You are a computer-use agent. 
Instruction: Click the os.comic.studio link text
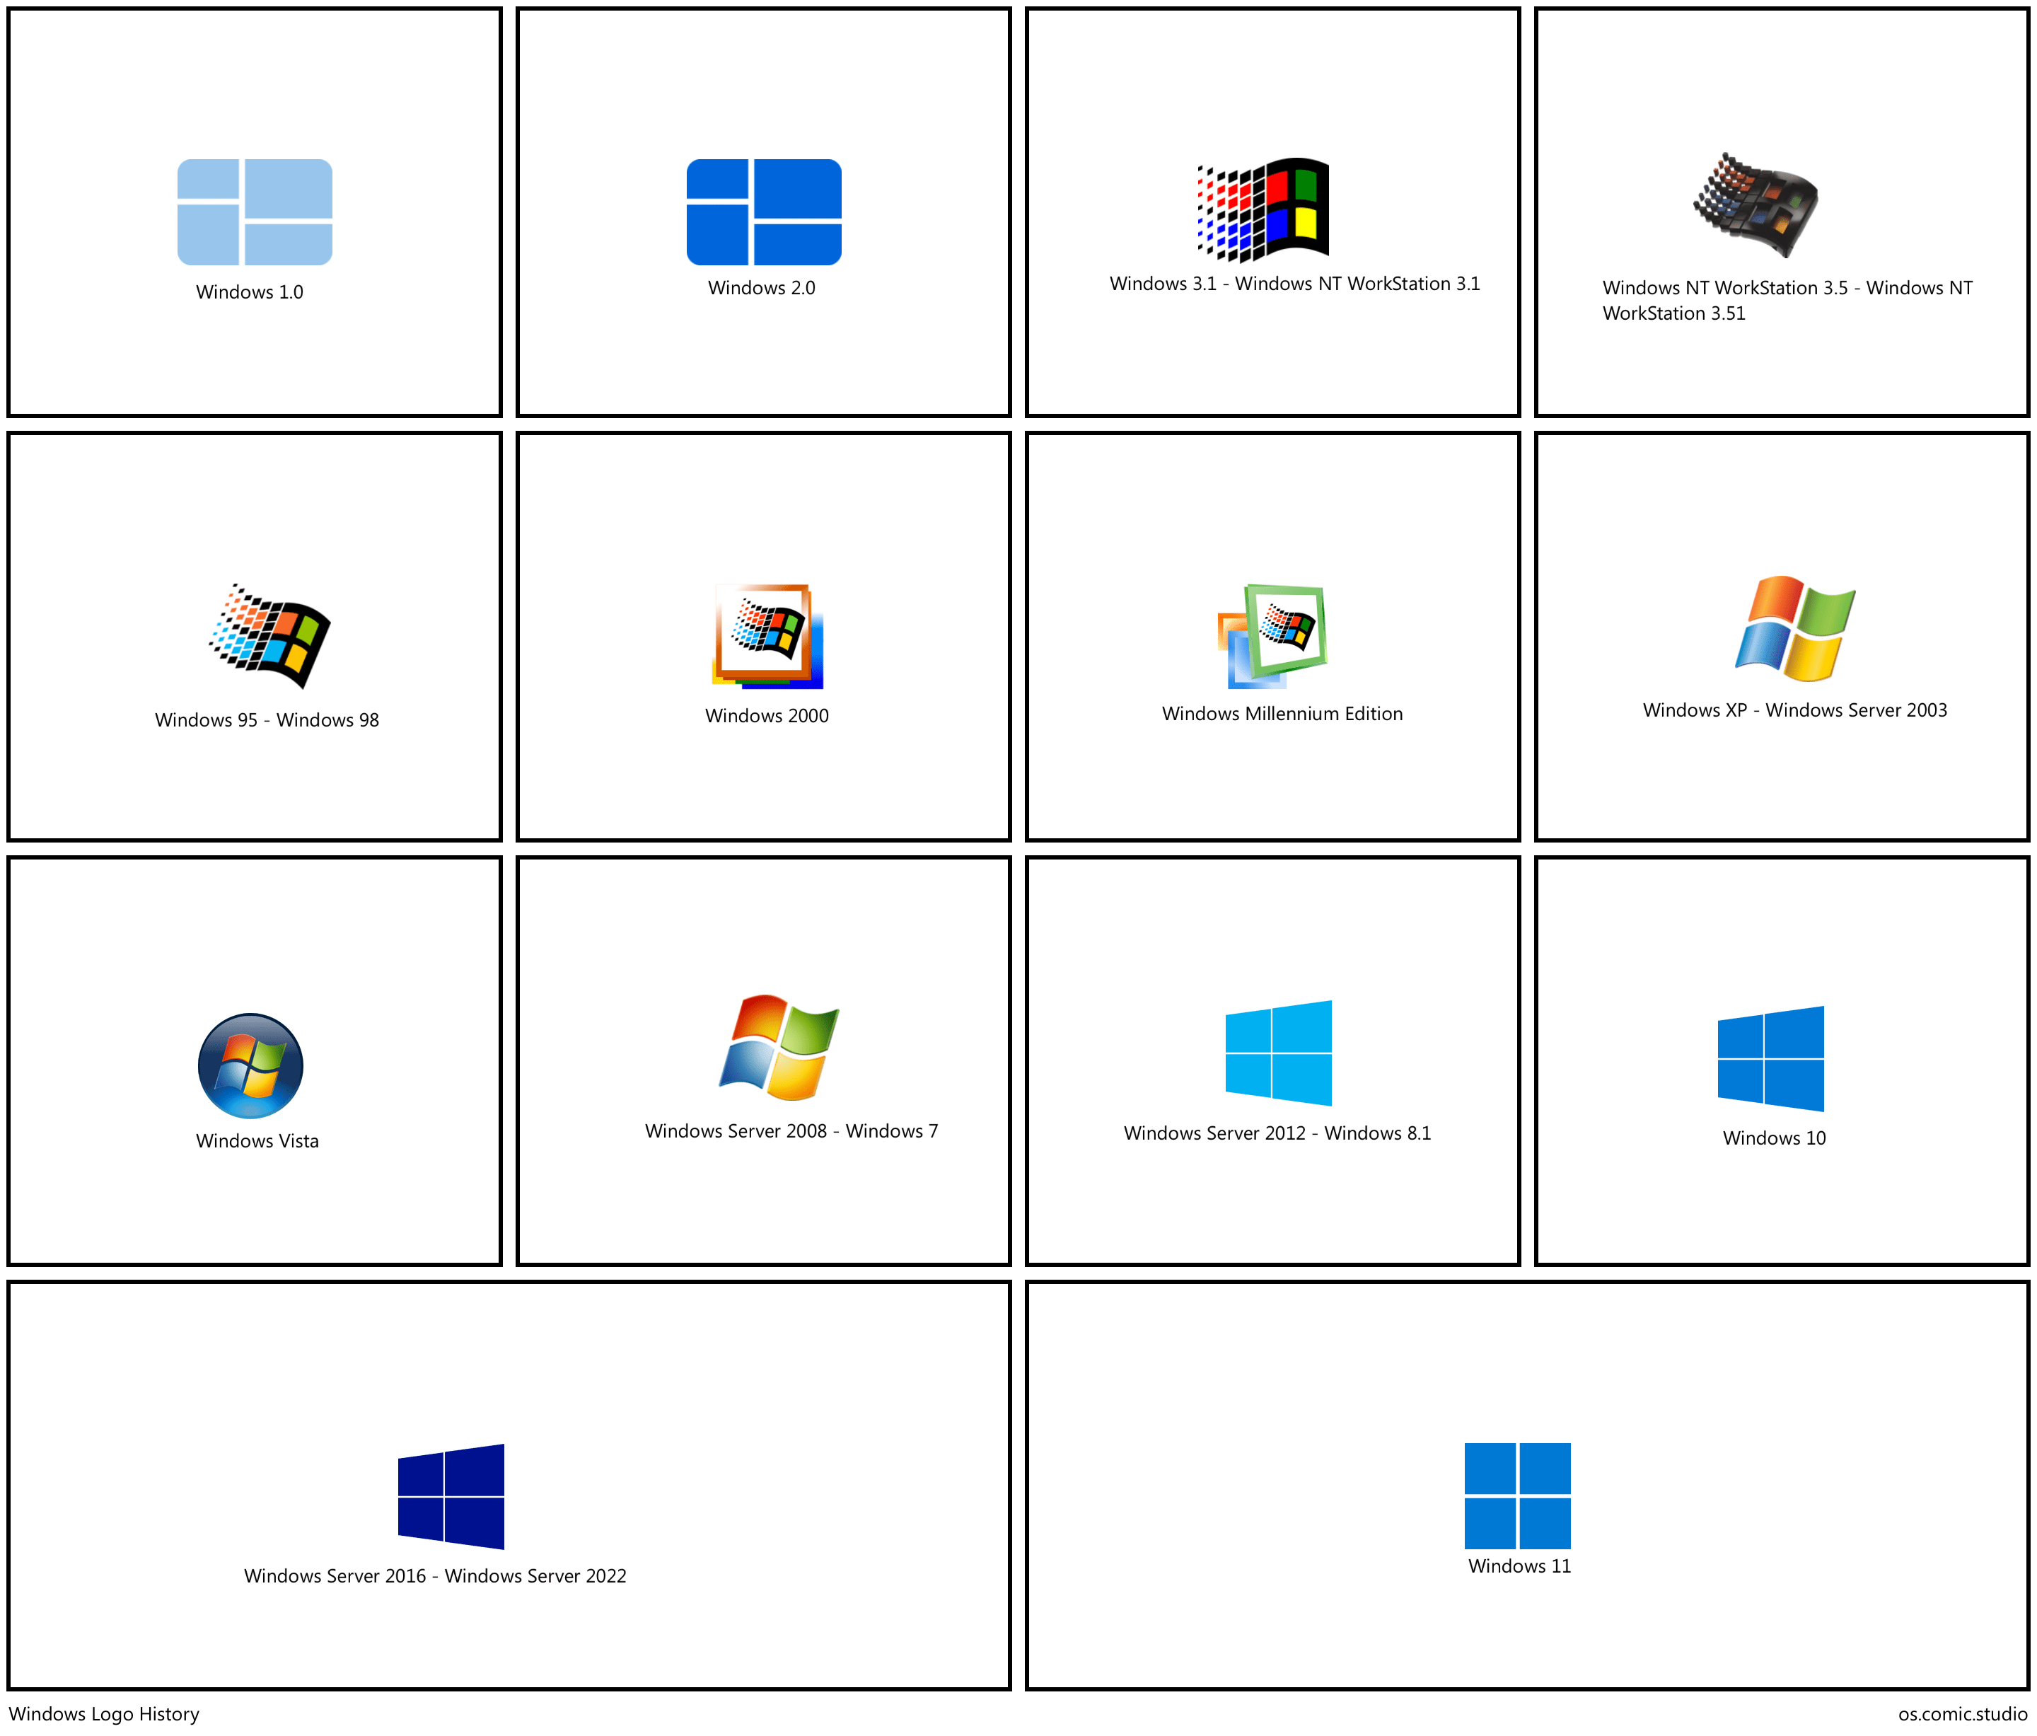1962,1713
